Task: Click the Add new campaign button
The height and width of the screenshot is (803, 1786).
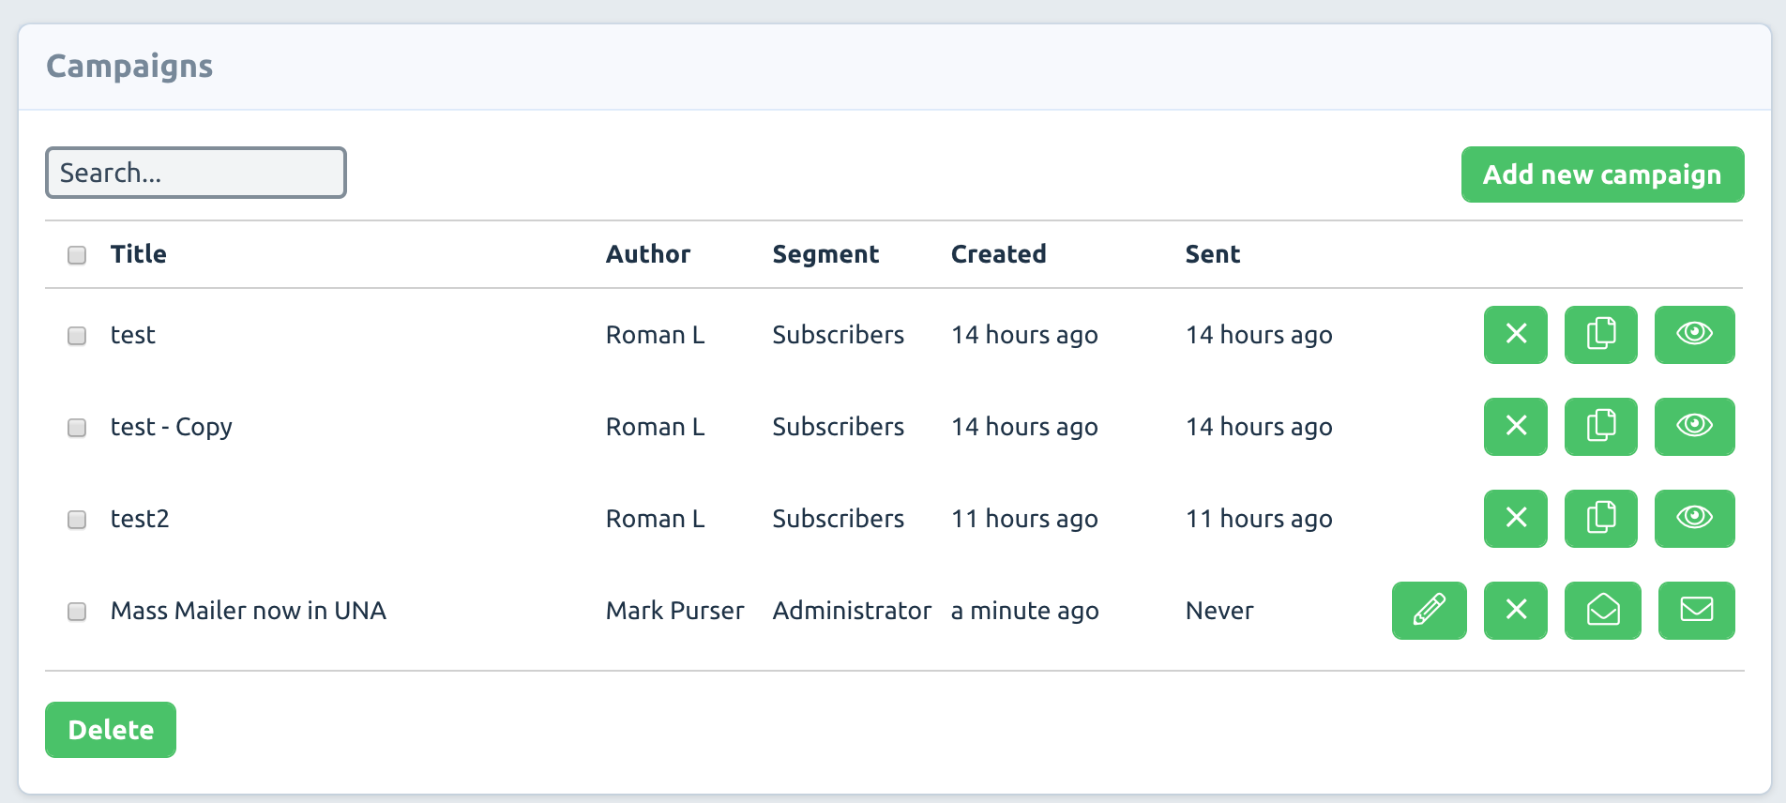Action: click(1602, 174)
